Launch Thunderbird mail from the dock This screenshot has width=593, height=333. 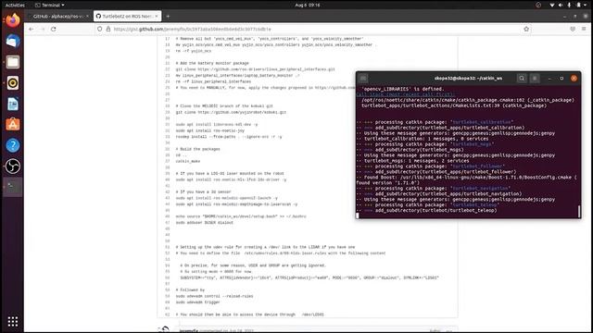(x=12, y=41)
